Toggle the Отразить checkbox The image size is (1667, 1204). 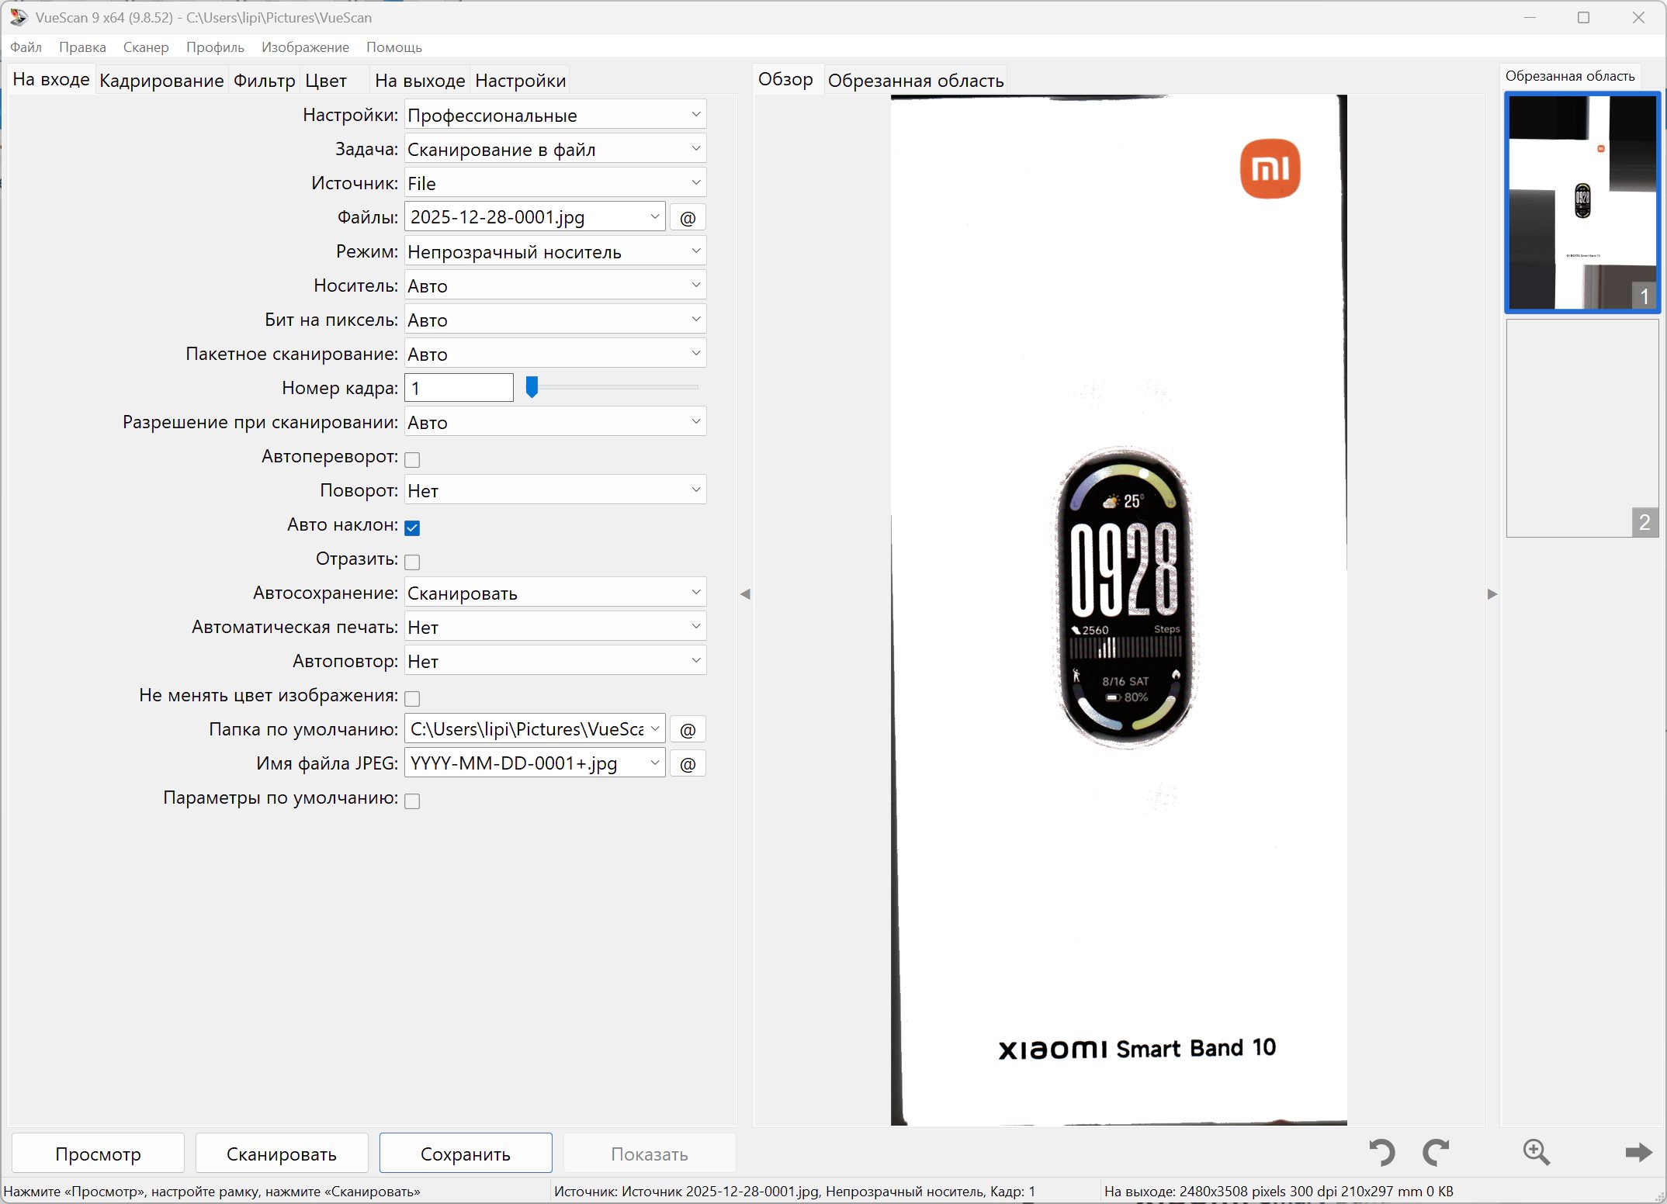[413, 562]
